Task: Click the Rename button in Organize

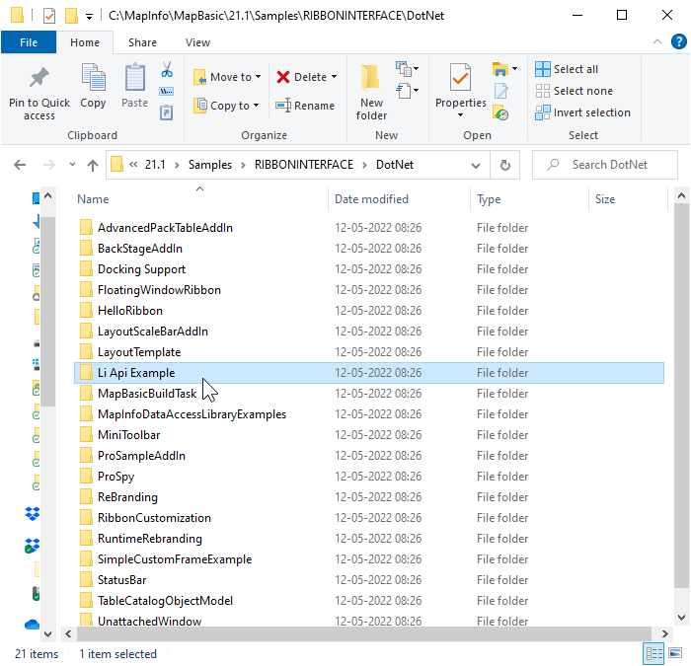Action: pyautogui.click(x=305, y=106)
